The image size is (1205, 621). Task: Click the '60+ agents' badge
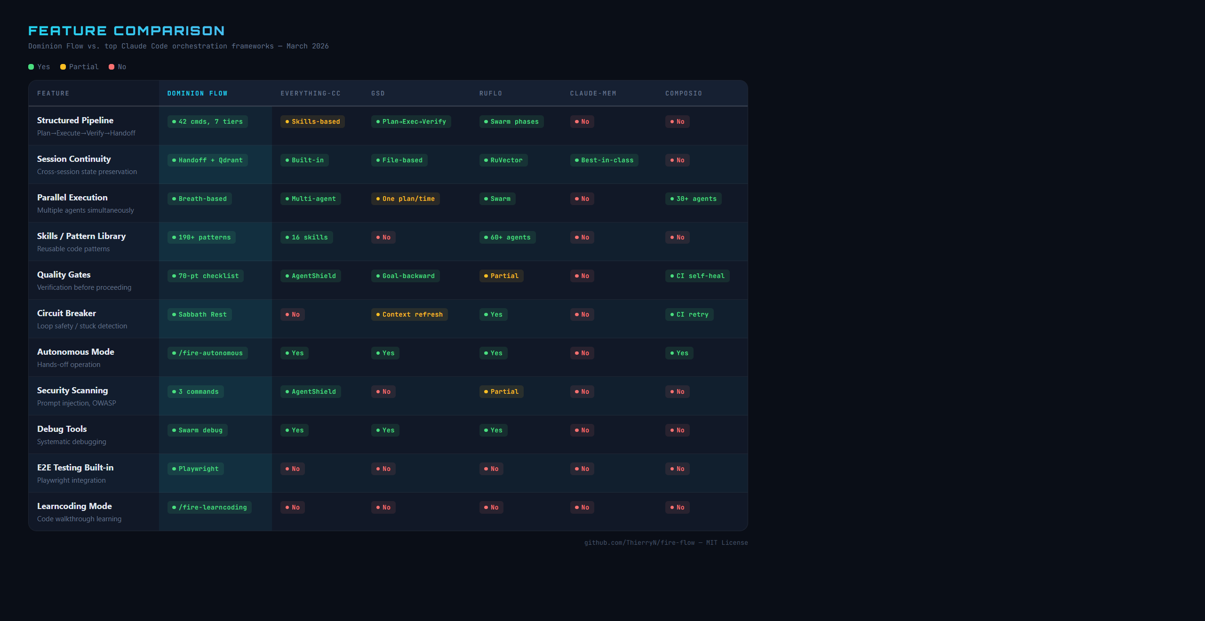508,238
